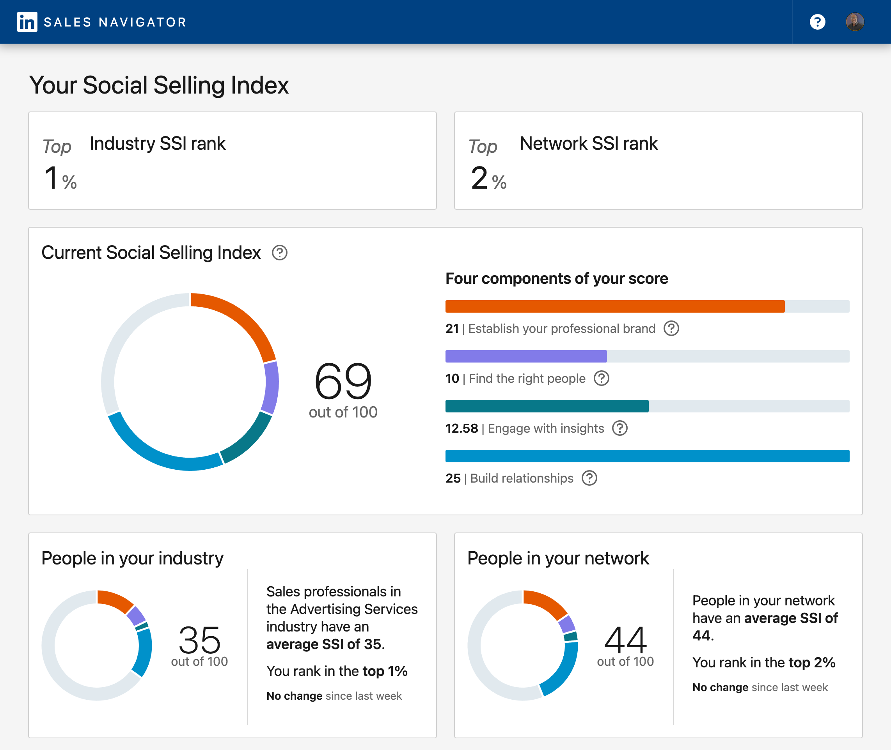Open help icon for Build relationships
891x750 pixels.
[x=590, y=478]
